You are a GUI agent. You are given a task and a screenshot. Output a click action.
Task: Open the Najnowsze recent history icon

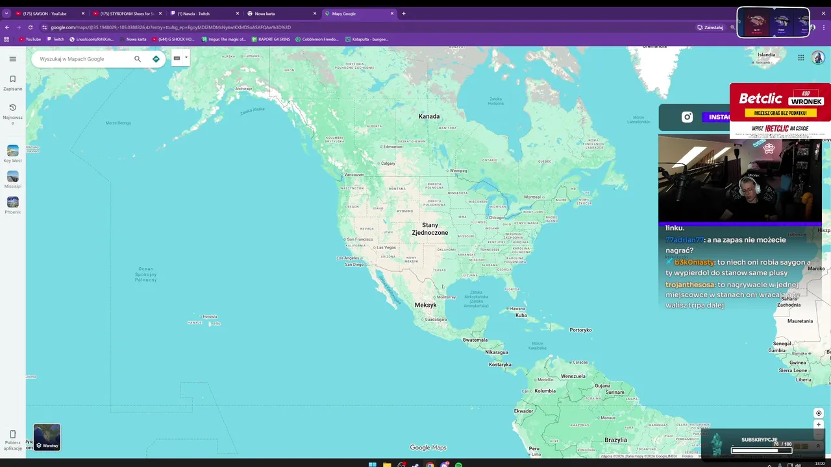12,108
